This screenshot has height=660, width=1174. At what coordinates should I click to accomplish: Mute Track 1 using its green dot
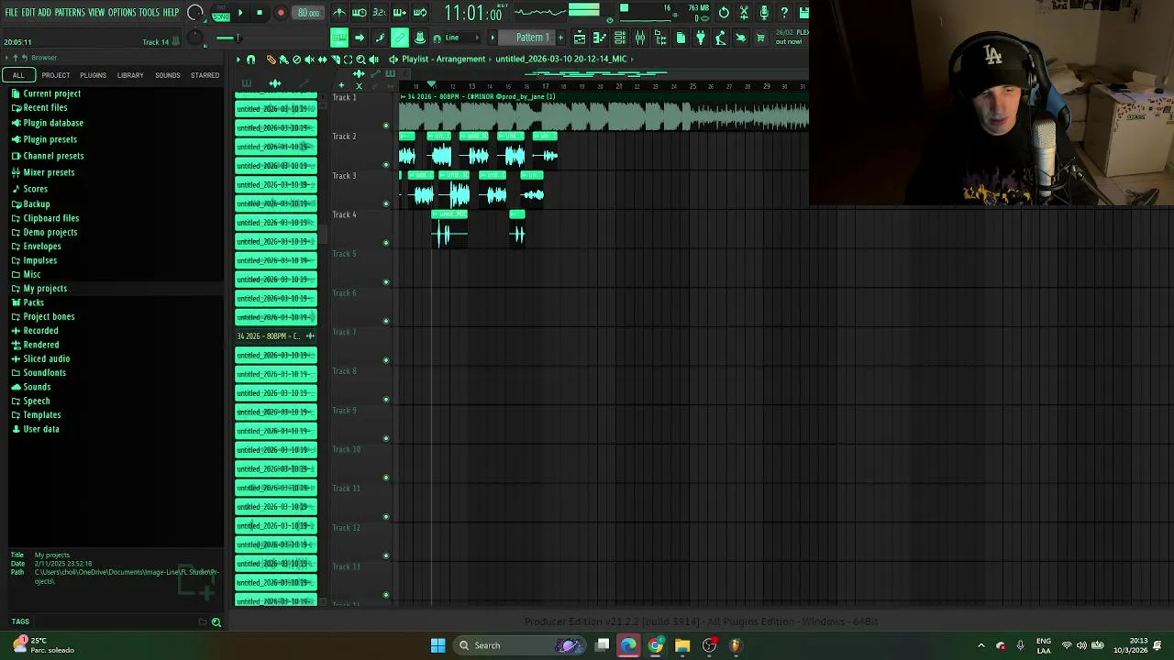[386, 126]
